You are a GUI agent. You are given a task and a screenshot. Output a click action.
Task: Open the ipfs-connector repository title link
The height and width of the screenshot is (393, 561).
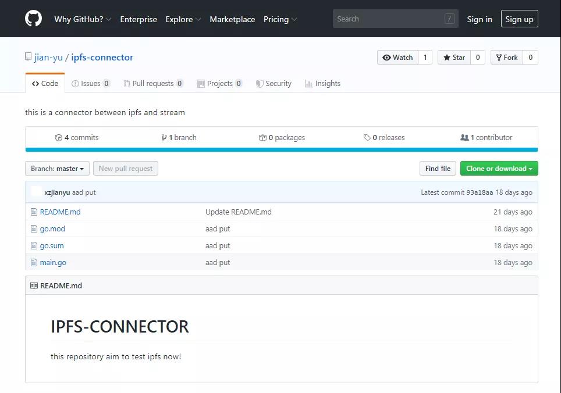tap(102, 57)
